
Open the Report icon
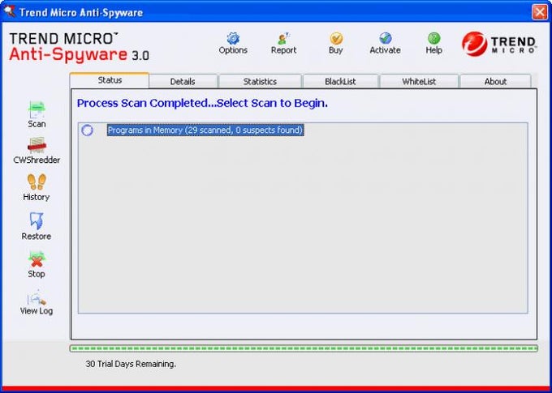(x=283, y=38)
